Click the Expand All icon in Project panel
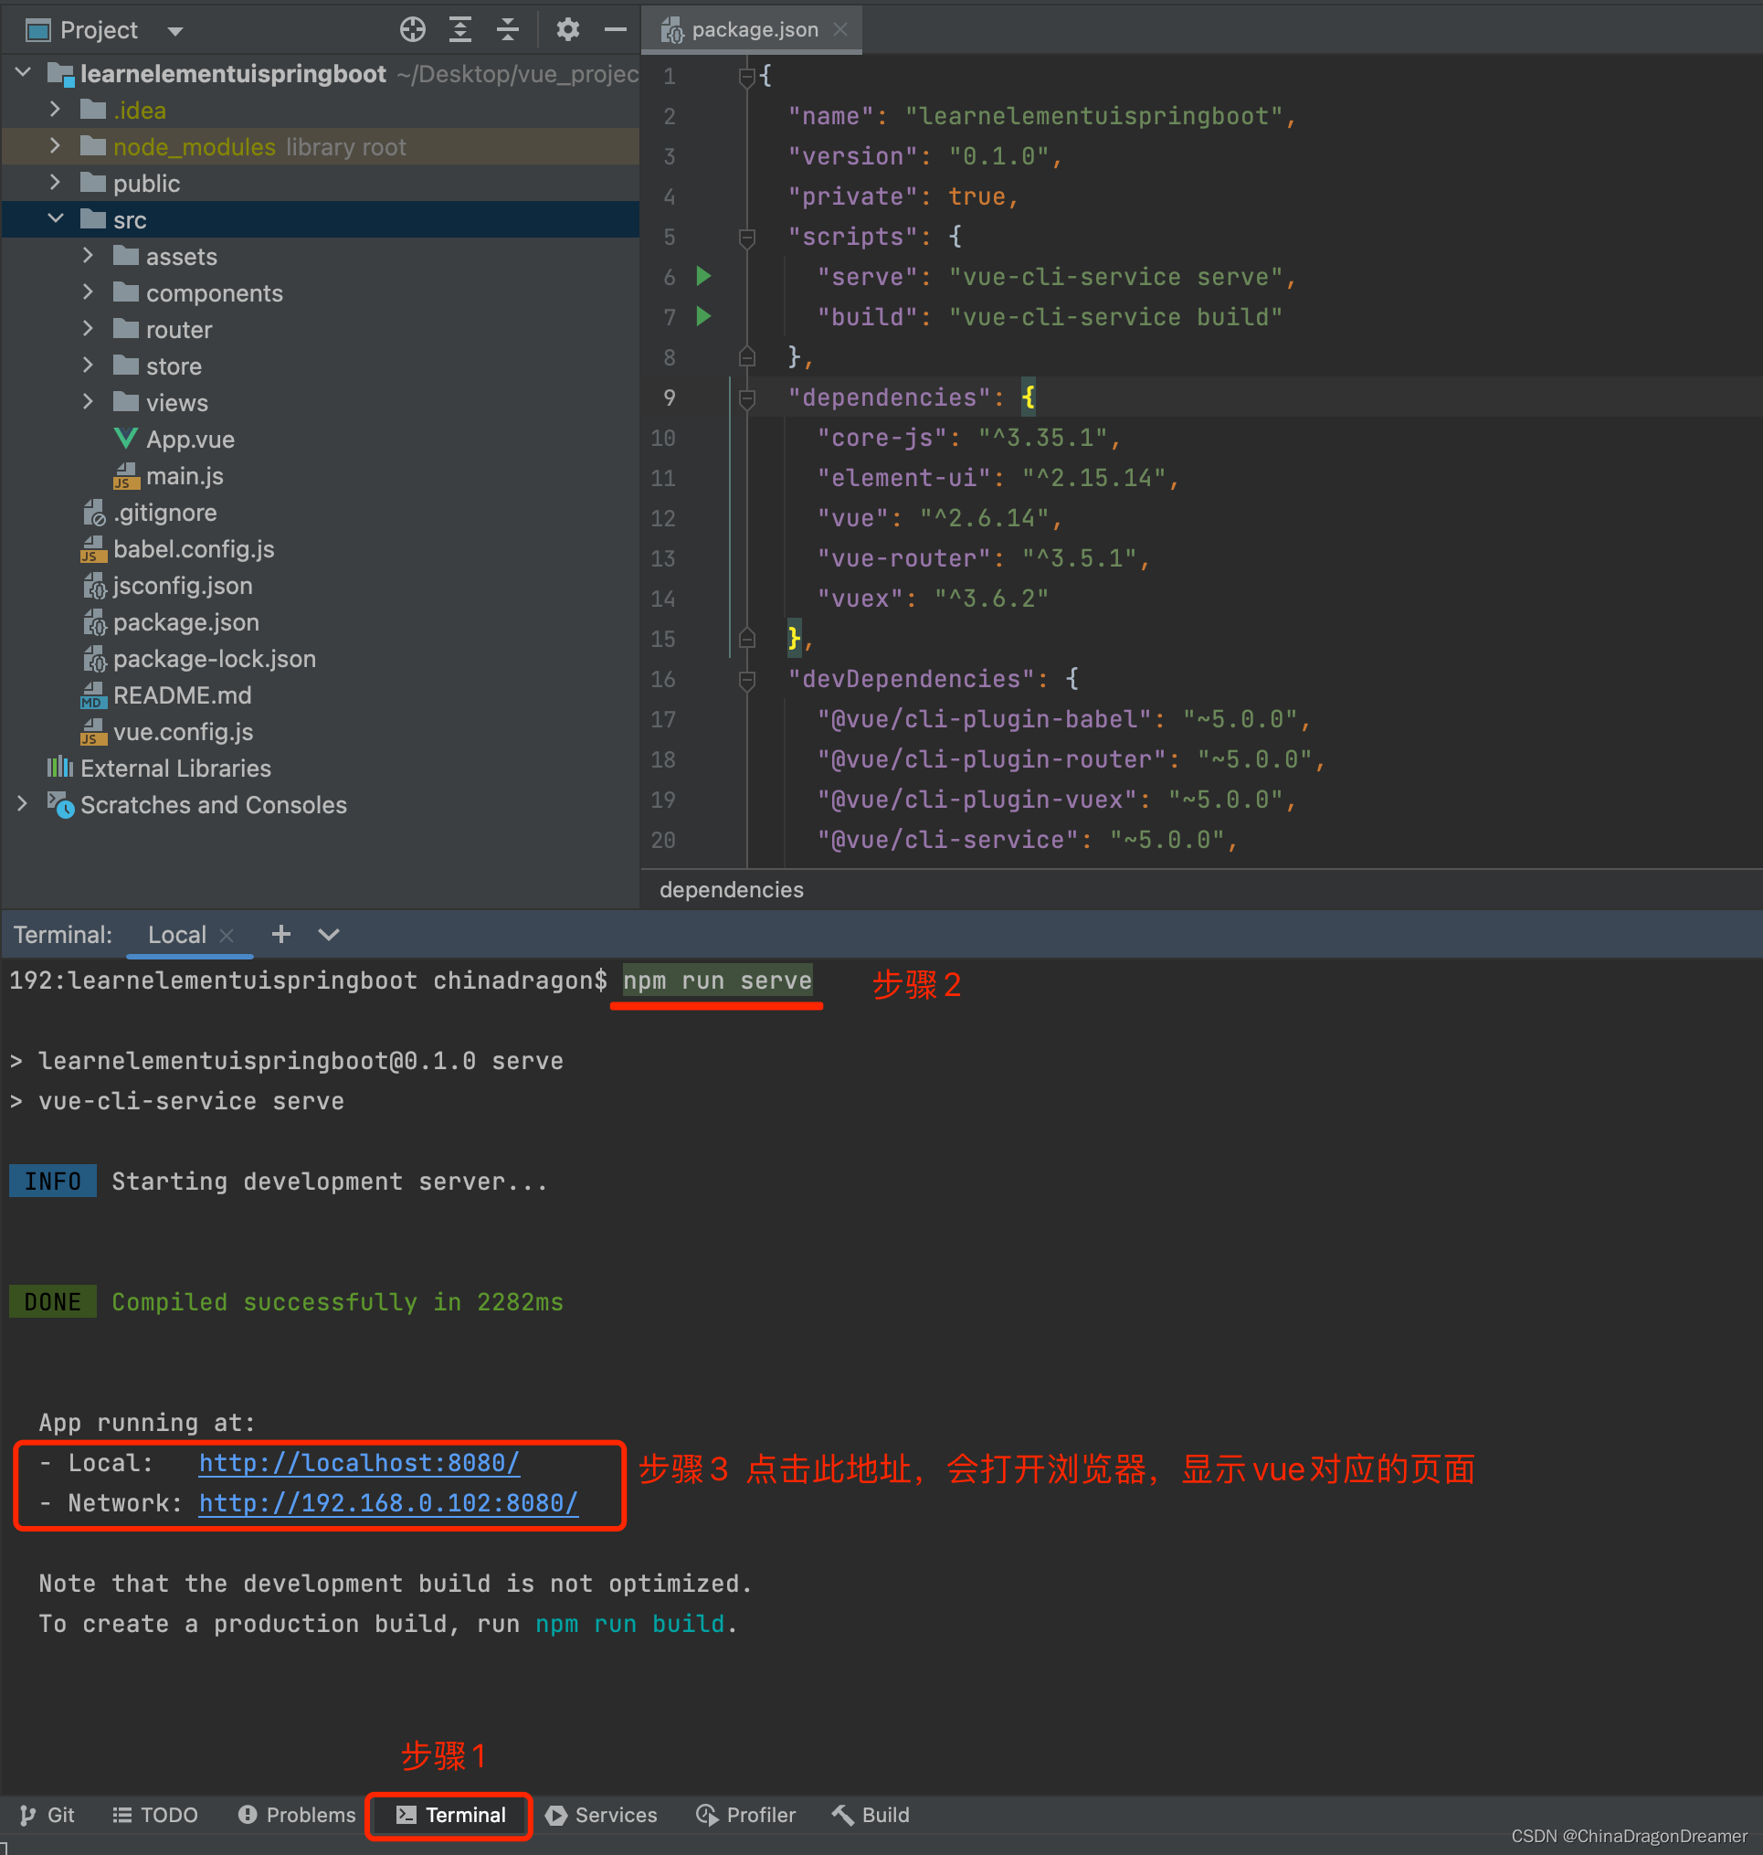Viewport: 1763px width, 1855px height. coord(459,30)
